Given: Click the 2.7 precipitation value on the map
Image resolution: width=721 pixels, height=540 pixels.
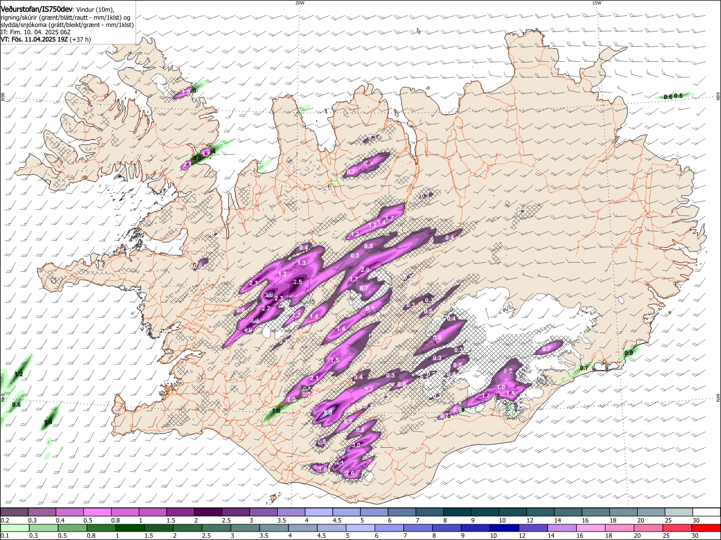Looking at the screenshot, I should pyautogui.click(x=266, y=308).
